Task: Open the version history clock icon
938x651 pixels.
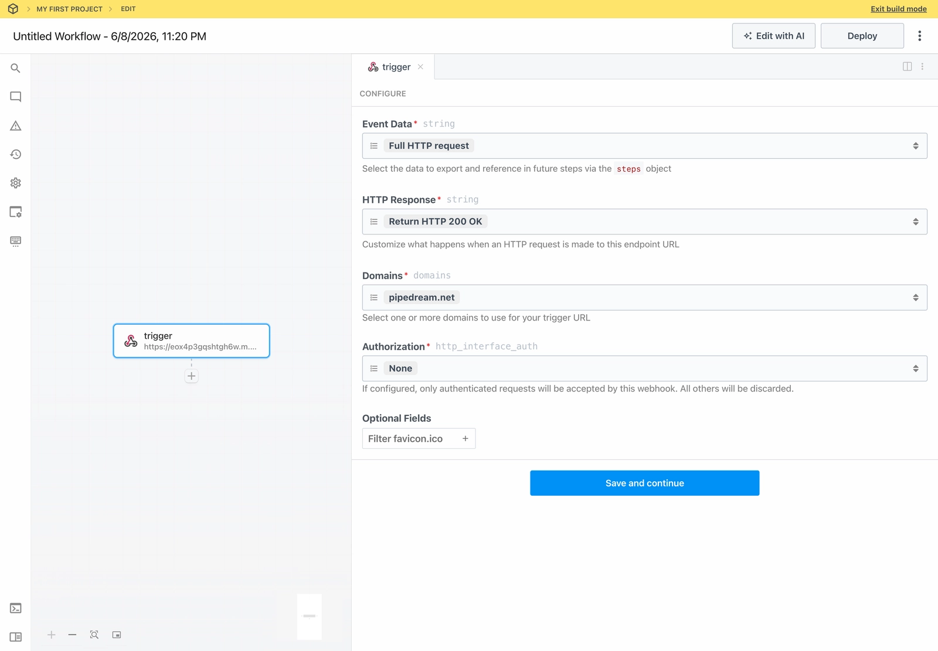Action: point(16,154)
